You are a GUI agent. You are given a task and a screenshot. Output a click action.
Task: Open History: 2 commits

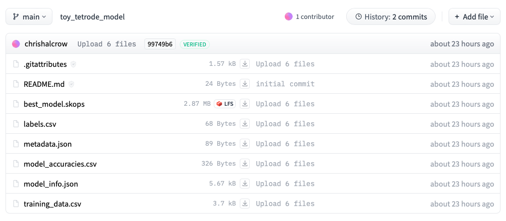(391, 16)
